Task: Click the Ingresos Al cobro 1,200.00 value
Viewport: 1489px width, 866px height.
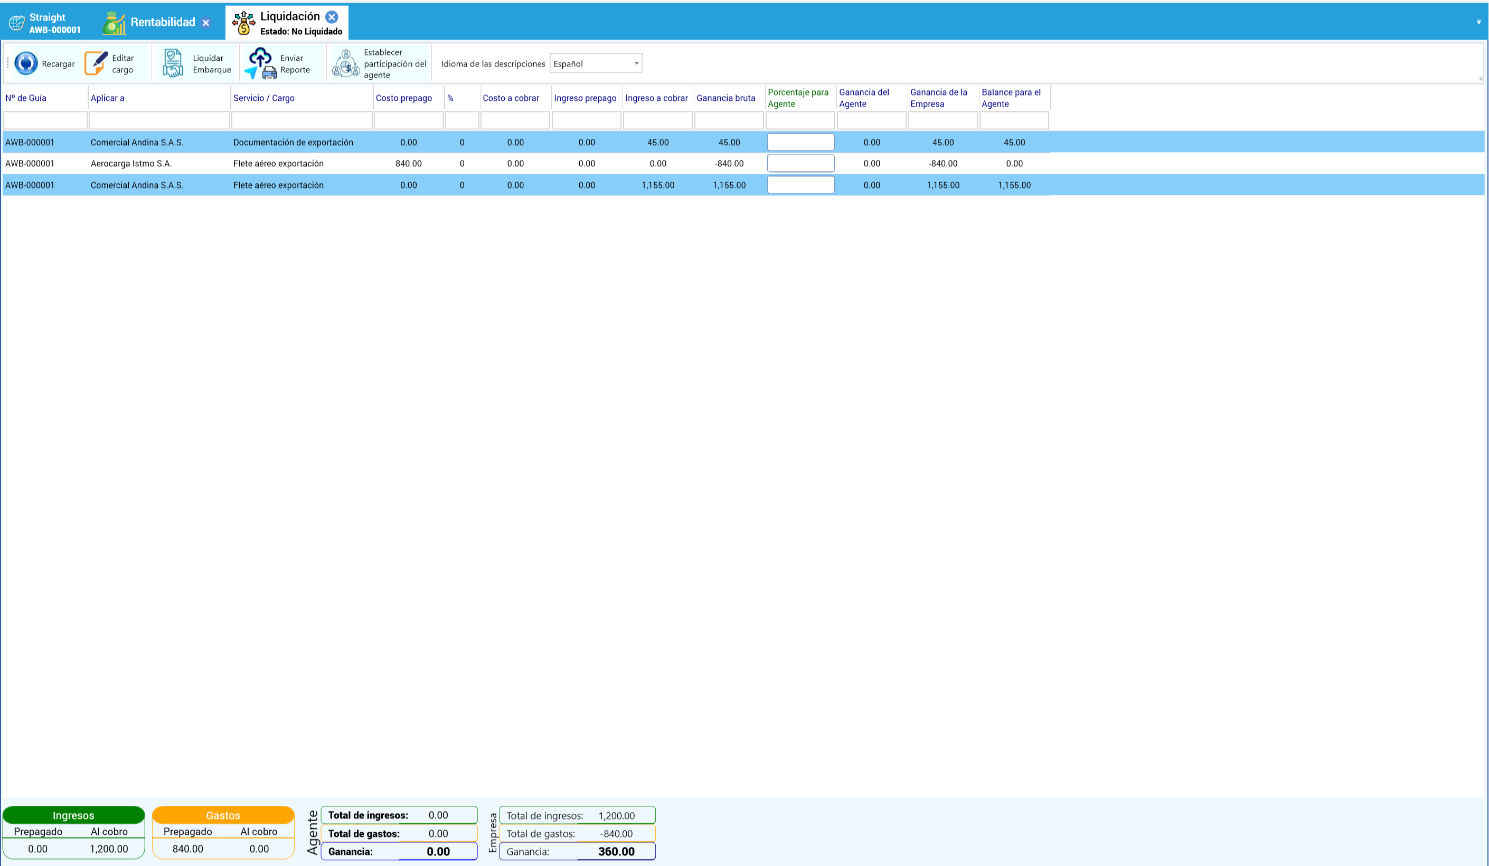Action: pyautogui.click(x=109, y=849)
